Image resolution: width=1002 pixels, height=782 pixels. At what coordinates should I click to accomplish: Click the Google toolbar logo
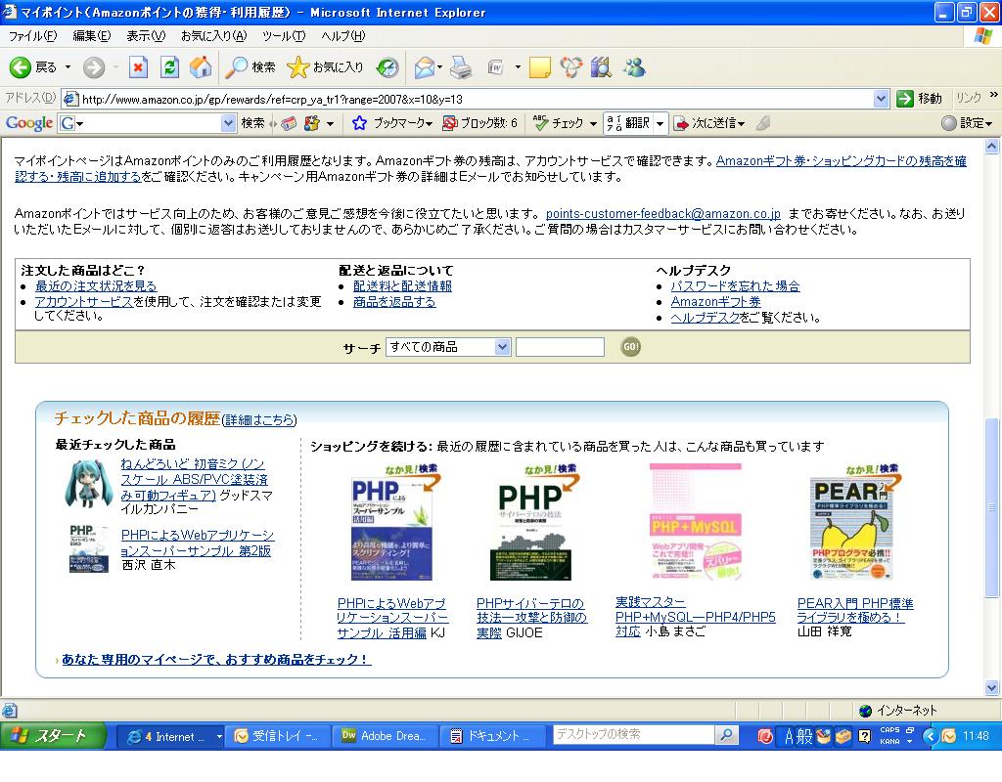[x=28, y=123]
